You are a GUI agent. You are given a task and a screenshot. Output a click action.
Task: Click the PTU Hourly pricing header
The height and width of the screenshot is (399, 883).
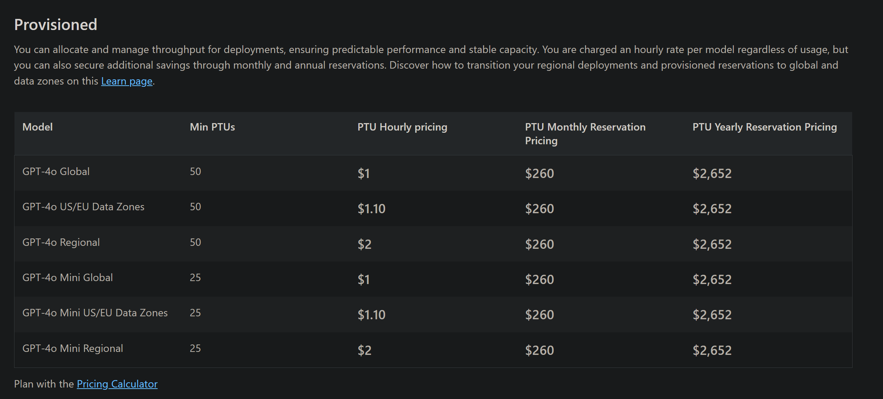[402, 127]
